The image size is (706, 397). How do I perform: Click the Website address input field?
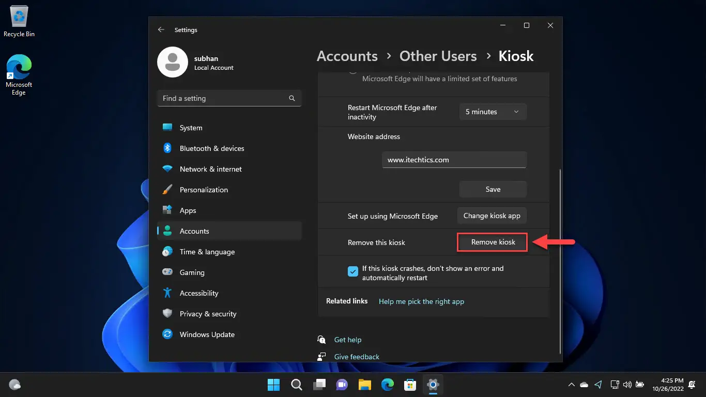point(454,160)
